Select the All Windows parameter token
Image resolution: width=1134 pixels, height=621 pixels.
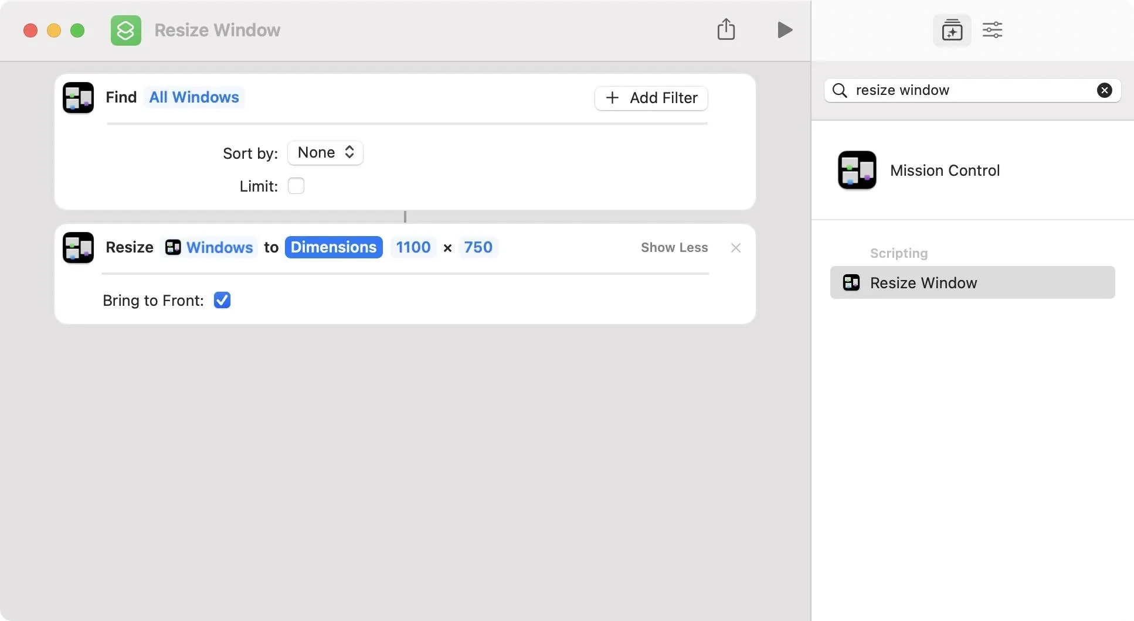click(x=194, y=97)
